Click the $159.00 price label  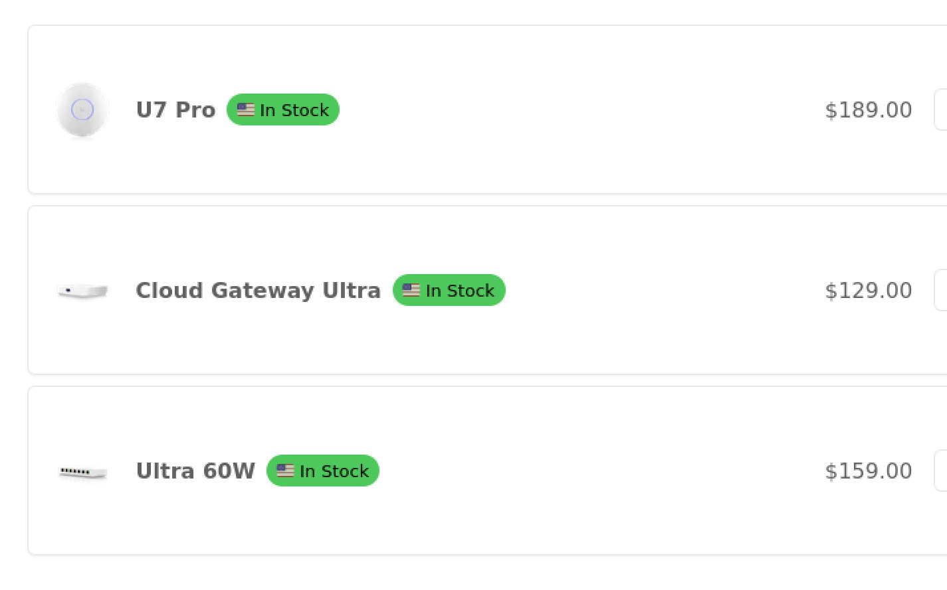[x=868, y=471]
